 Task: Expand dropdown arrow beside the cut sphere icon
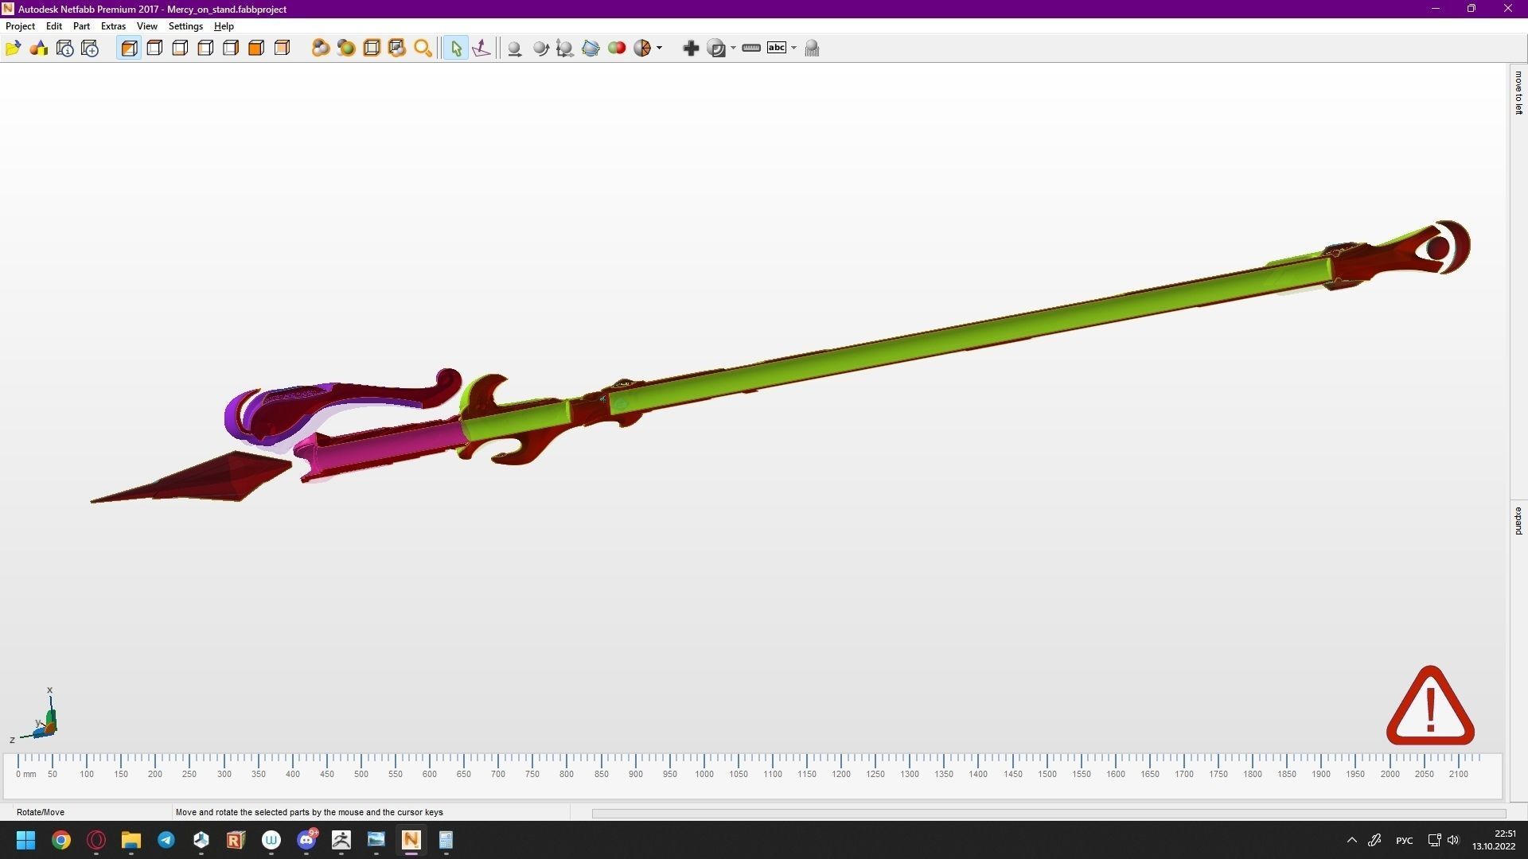pos(660,49)
